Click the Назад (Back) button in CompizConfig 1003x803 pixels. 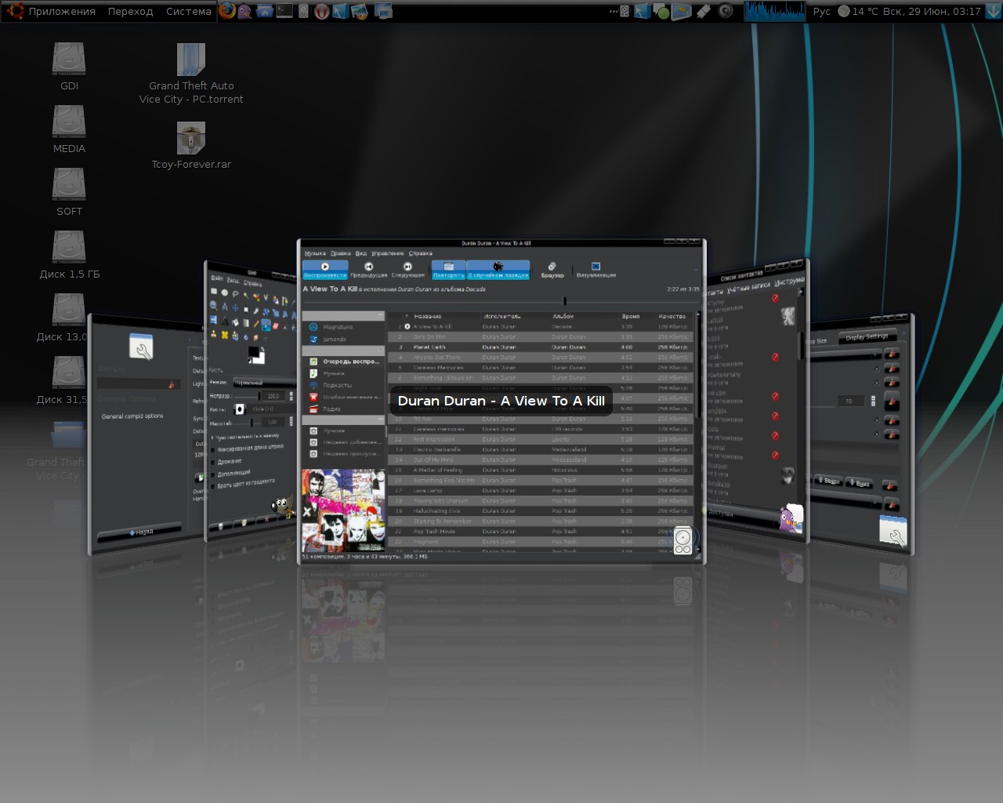coord(141,532)
